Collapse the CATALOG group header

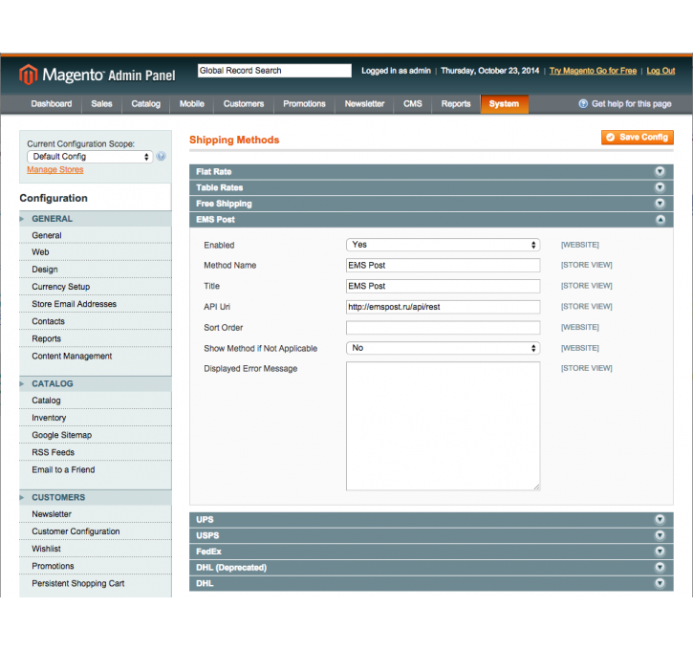pos(95,383)
